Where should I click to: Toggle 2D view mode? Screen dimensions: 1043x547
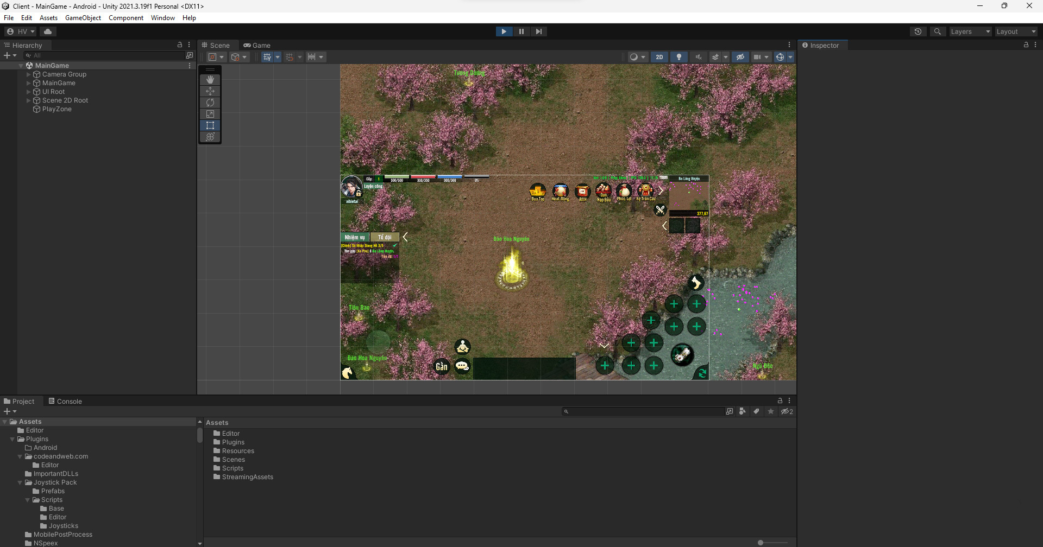(659, 57)
